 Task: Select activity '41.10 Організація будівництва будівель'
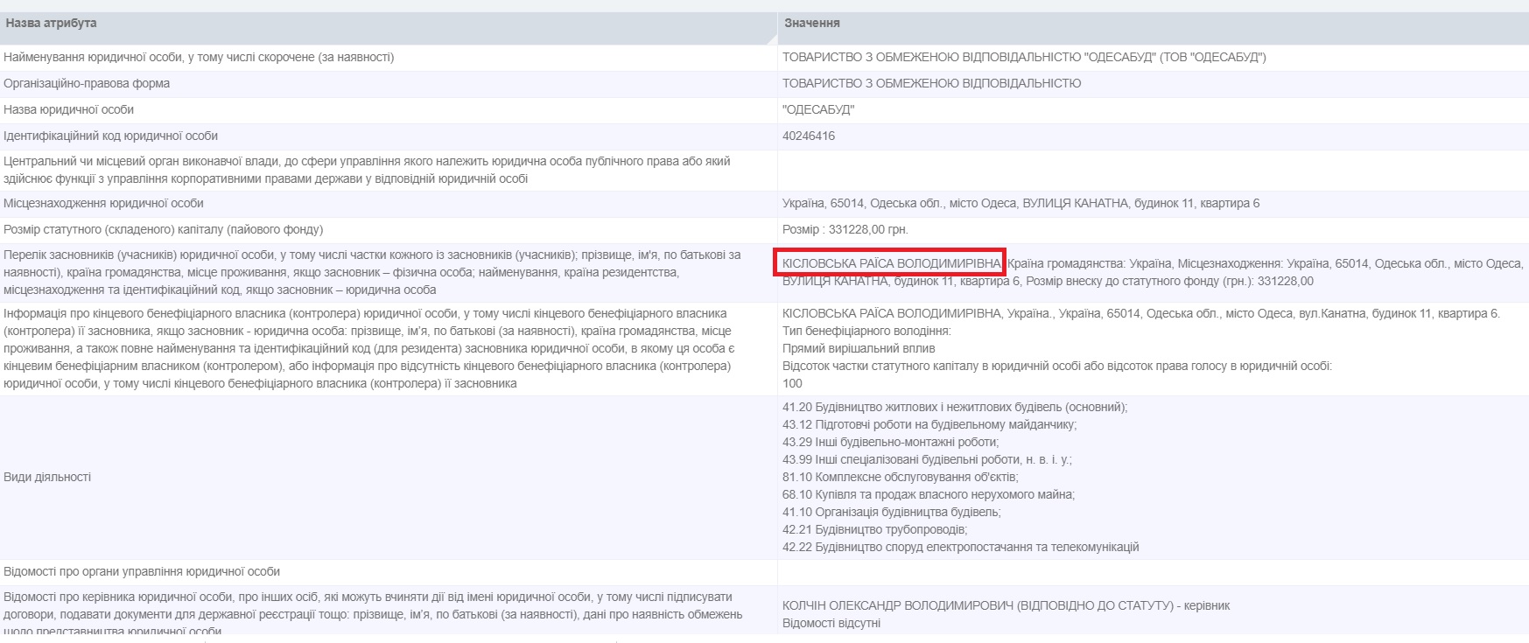[x=892, y=513]
